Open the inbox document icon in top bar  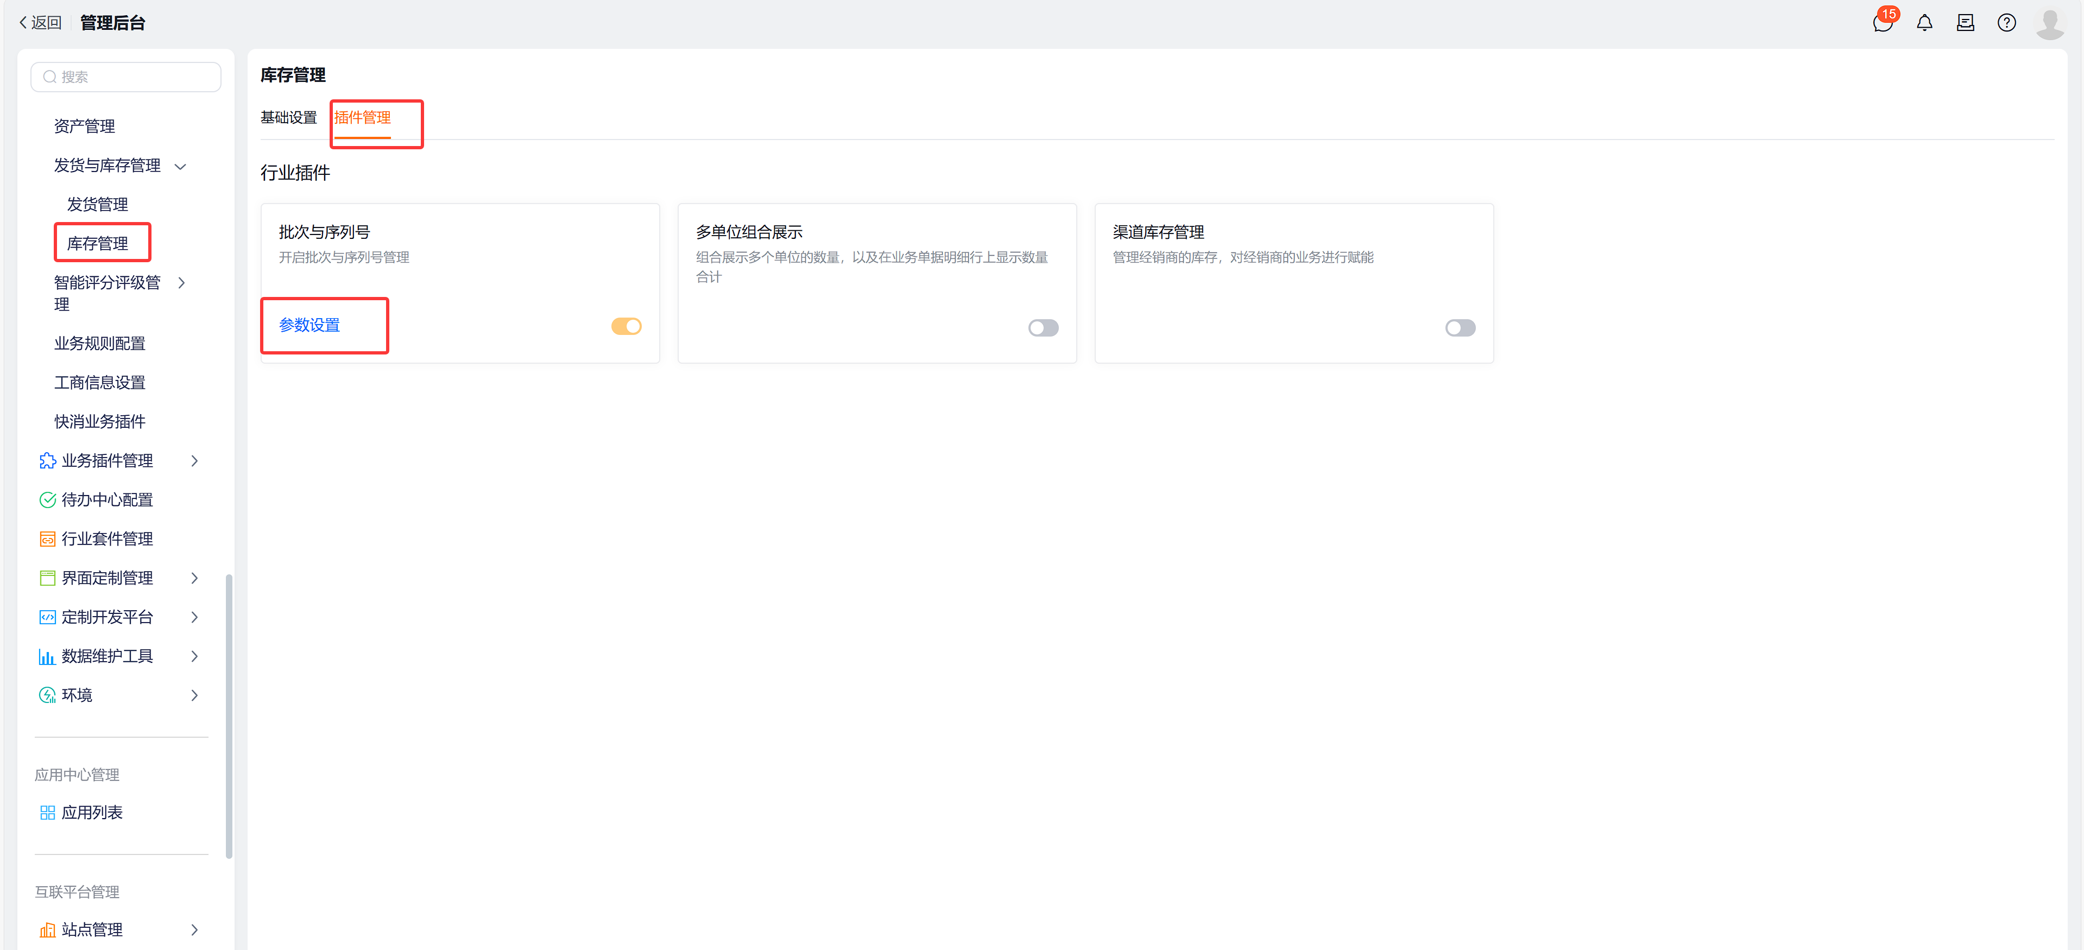click(1965, 23)
